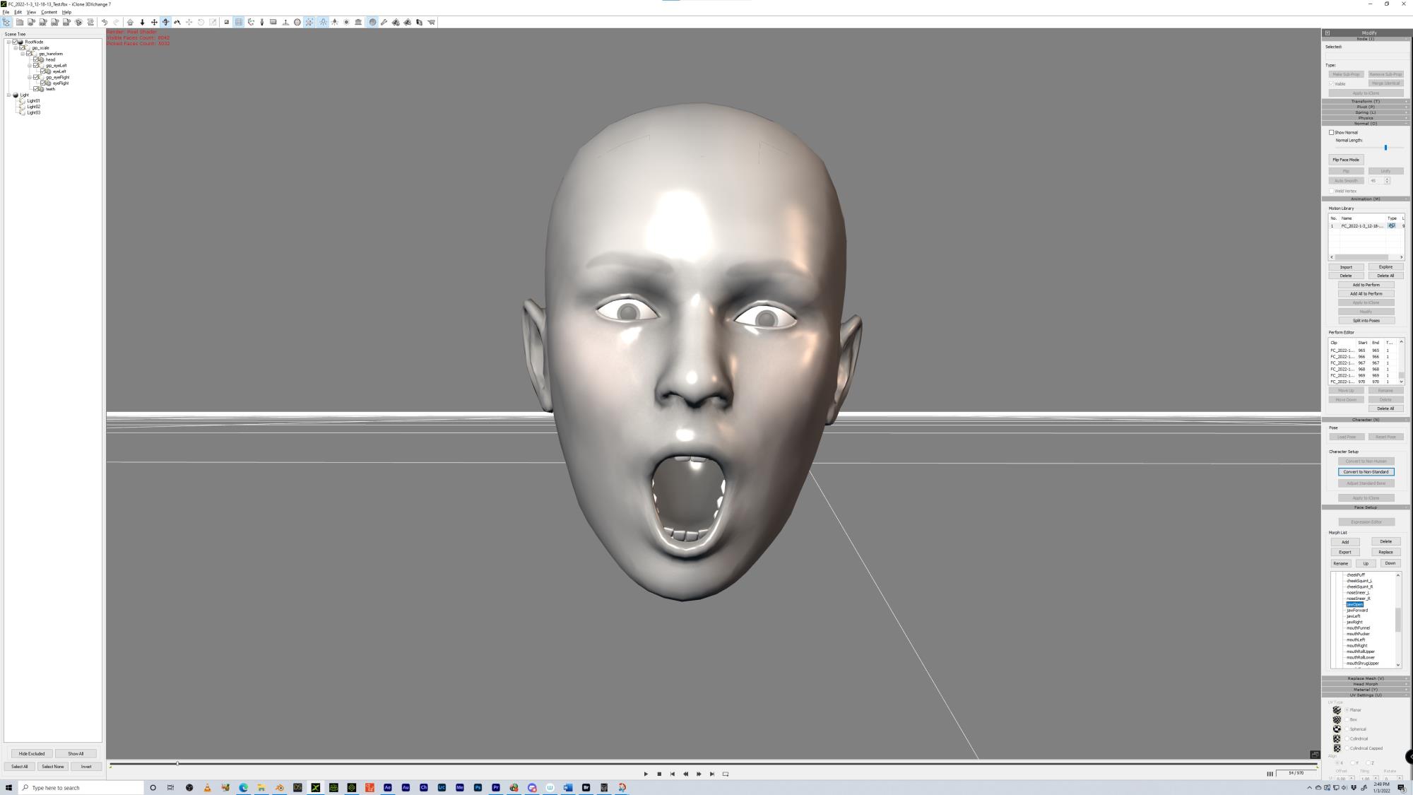Open Microsoft Word from the taskbar

pos(568,787)
